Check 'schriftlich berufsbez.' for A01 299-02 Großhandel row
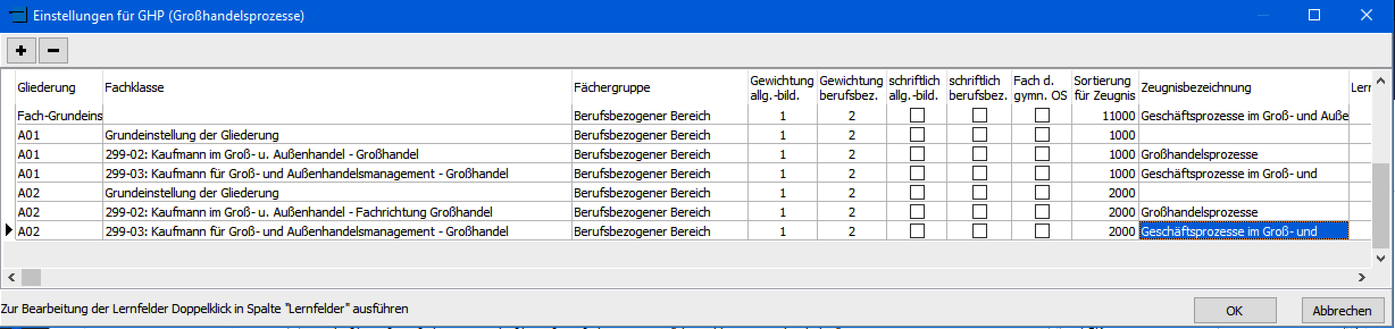The image size is (1395, 329). (979, 154)
